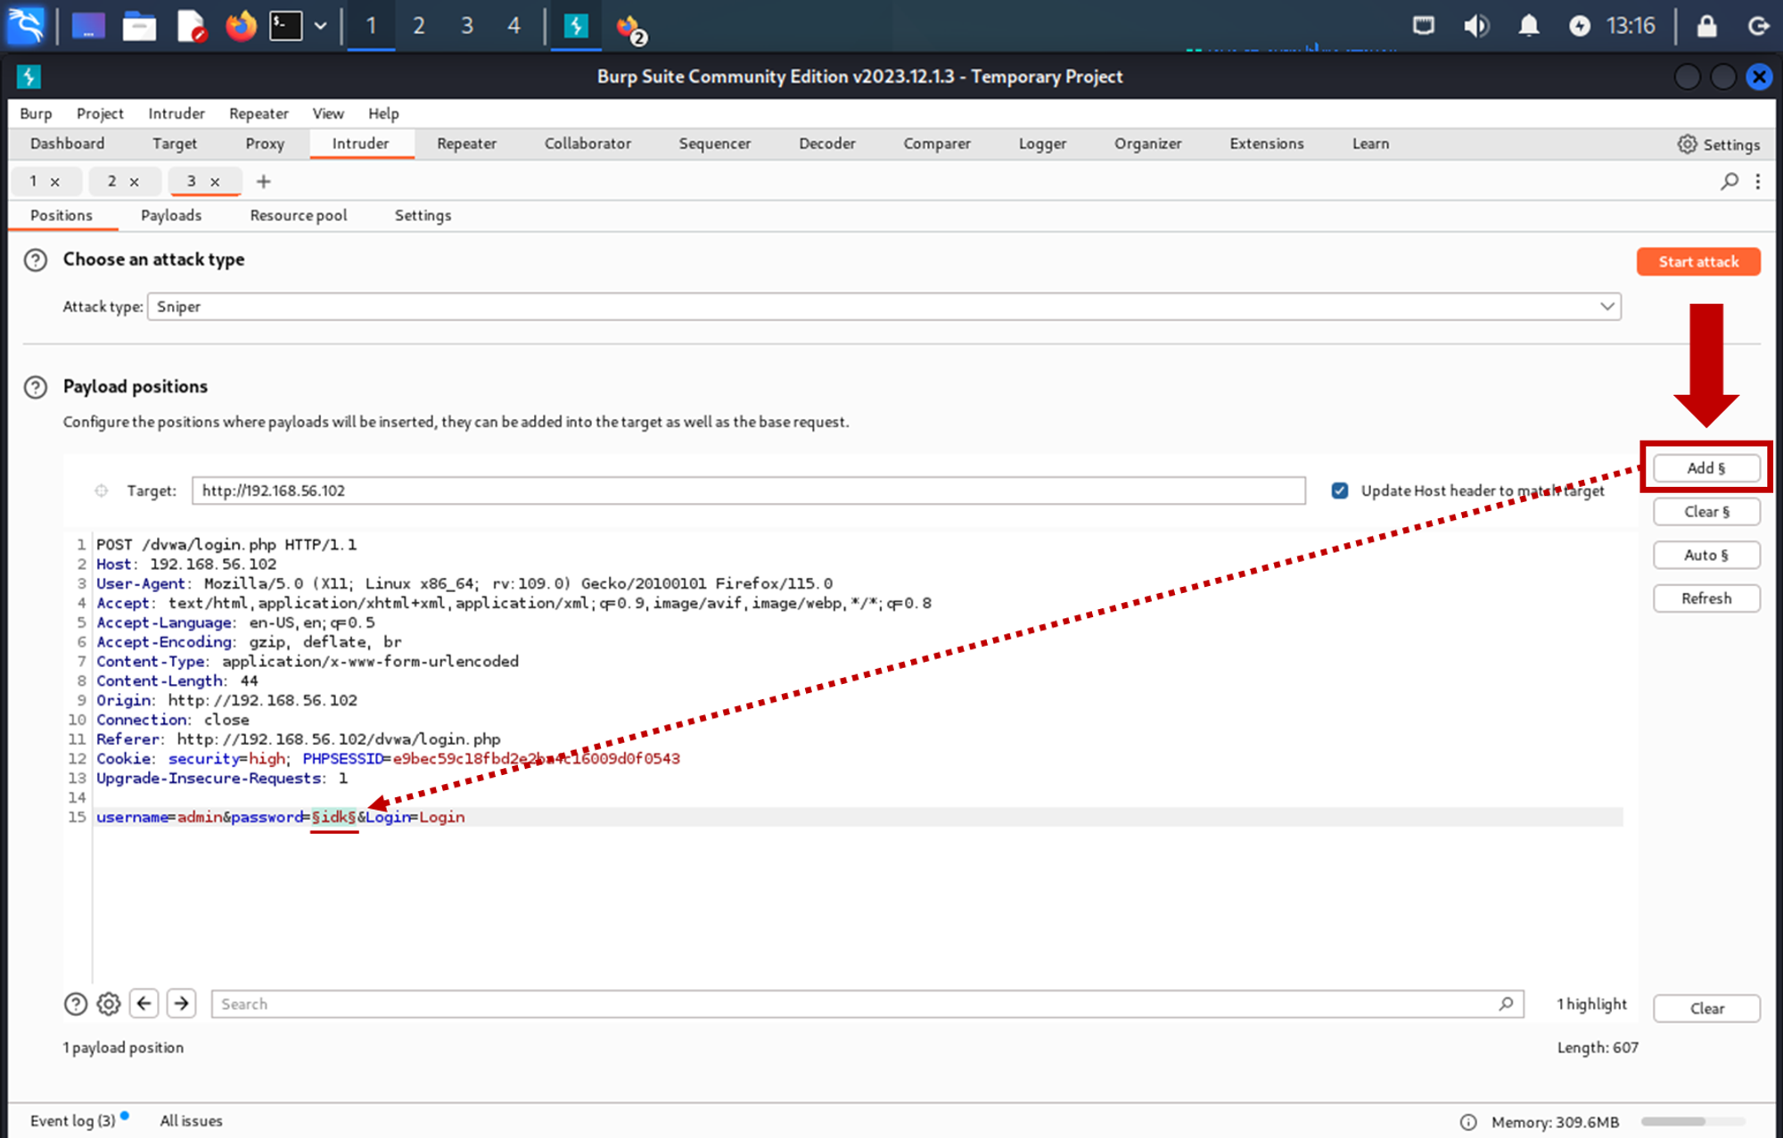1783x1138 pixels.
Task: Click the Target URL input field
Action: [749, 491]
